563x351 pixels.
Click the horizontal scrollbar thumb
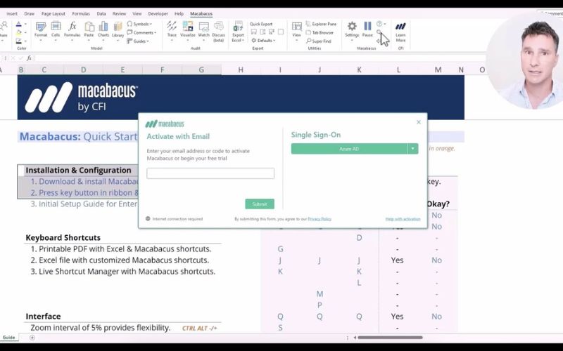(x=390, y=338)
